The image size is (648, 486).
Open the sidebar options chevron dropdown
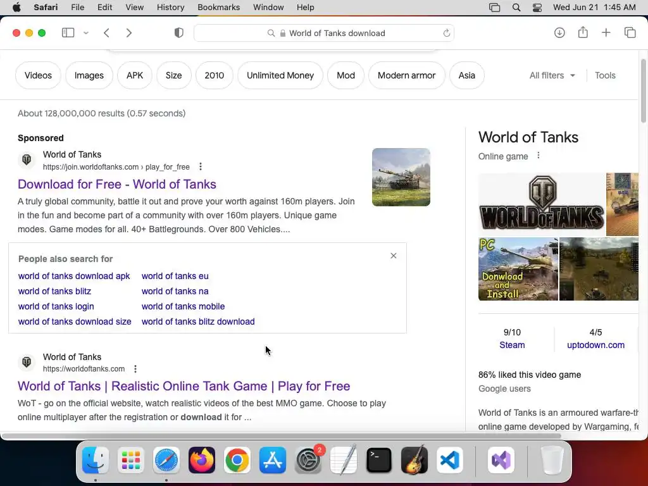pos(86,33)
